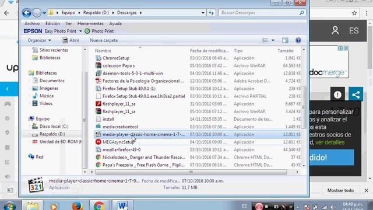Sort by Tamaño column header
Image resolution: width=373 pixels, height=210 pixels.
click(285, 51)
